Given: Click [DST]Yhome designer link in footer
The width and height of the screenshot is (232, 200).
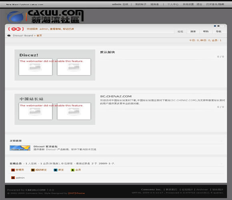Looking at the screenshot, I should [x=76, y=193].
